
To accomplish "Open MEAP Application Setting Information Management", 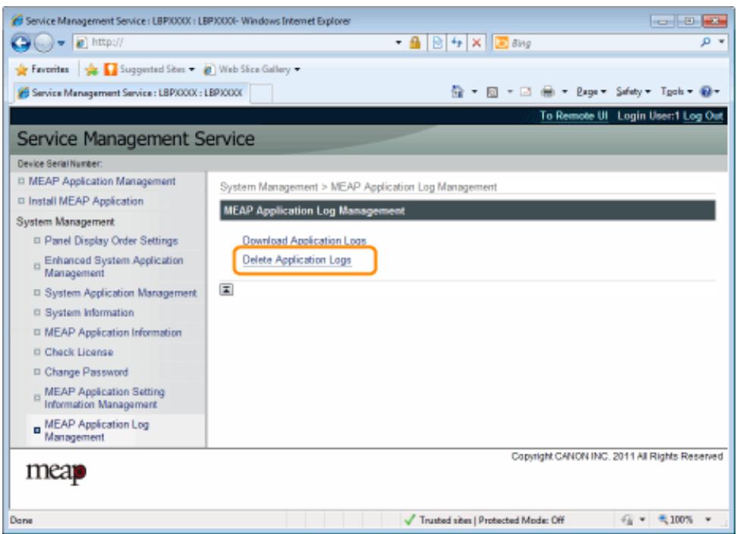I will 104,397.
